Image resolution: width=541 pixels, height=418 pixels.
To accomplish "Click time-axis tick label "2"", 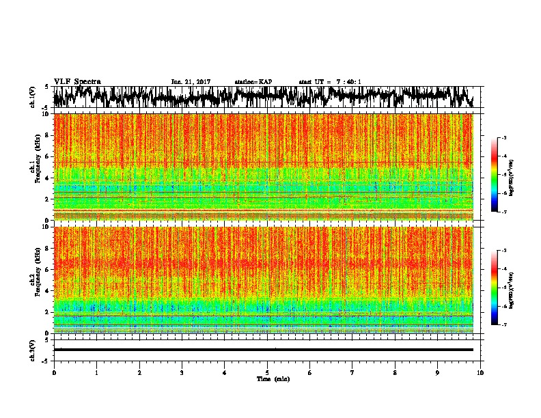I will click(x=139, y=373).
